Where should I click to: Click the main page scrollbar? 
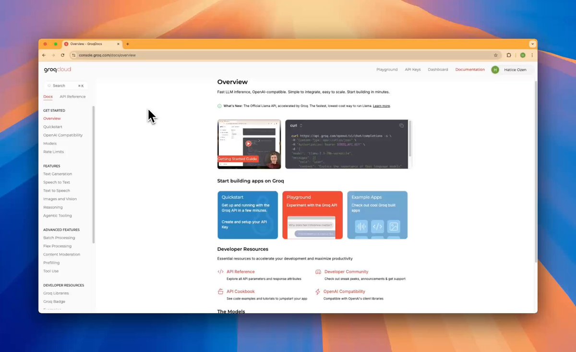tap(536, 172)
